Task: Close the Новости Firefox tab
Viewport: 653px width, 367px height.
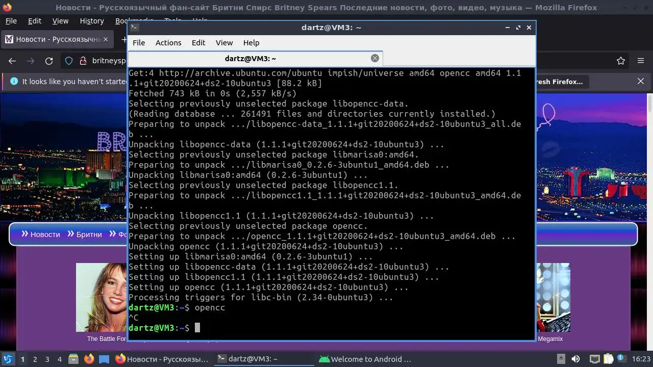Action: click(x=106, y=39)
